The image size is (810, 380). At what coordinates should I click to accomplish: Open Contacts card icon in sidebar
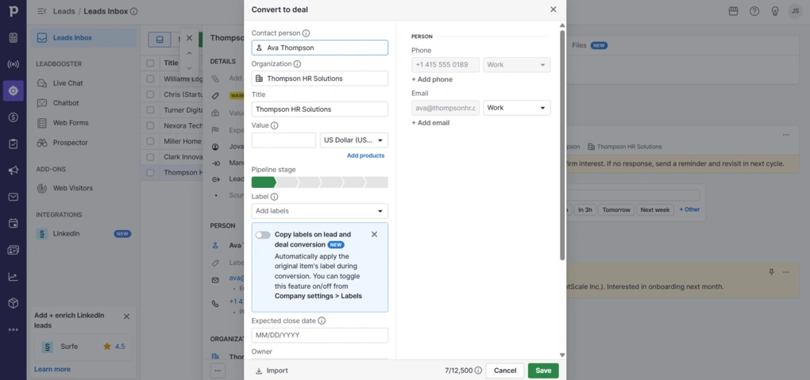(x=13, y=250)
